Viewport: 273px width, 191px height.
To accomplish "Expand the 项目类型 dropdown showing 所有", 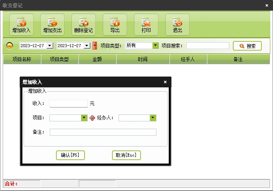I will [x=155, y=46].
